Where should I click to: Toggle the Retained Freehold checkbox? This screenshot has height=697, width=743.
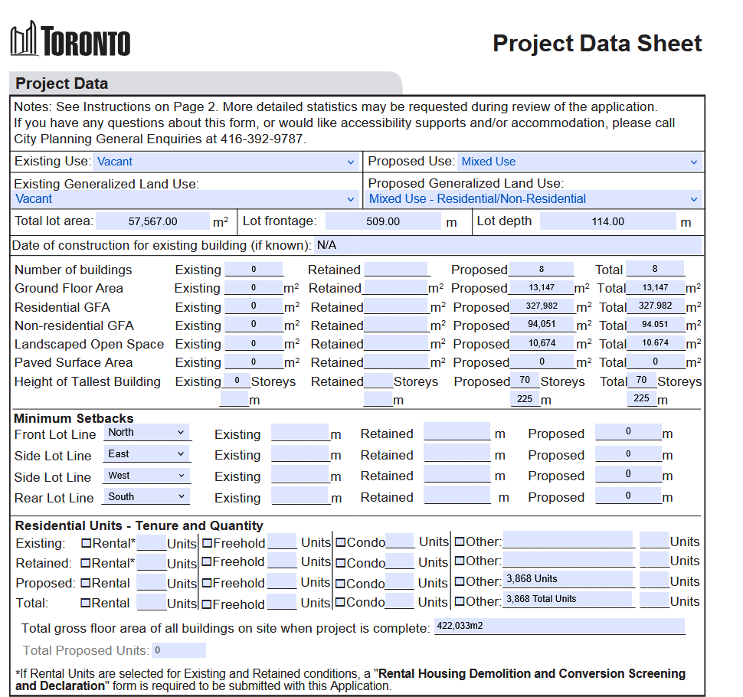pos(207,561)
